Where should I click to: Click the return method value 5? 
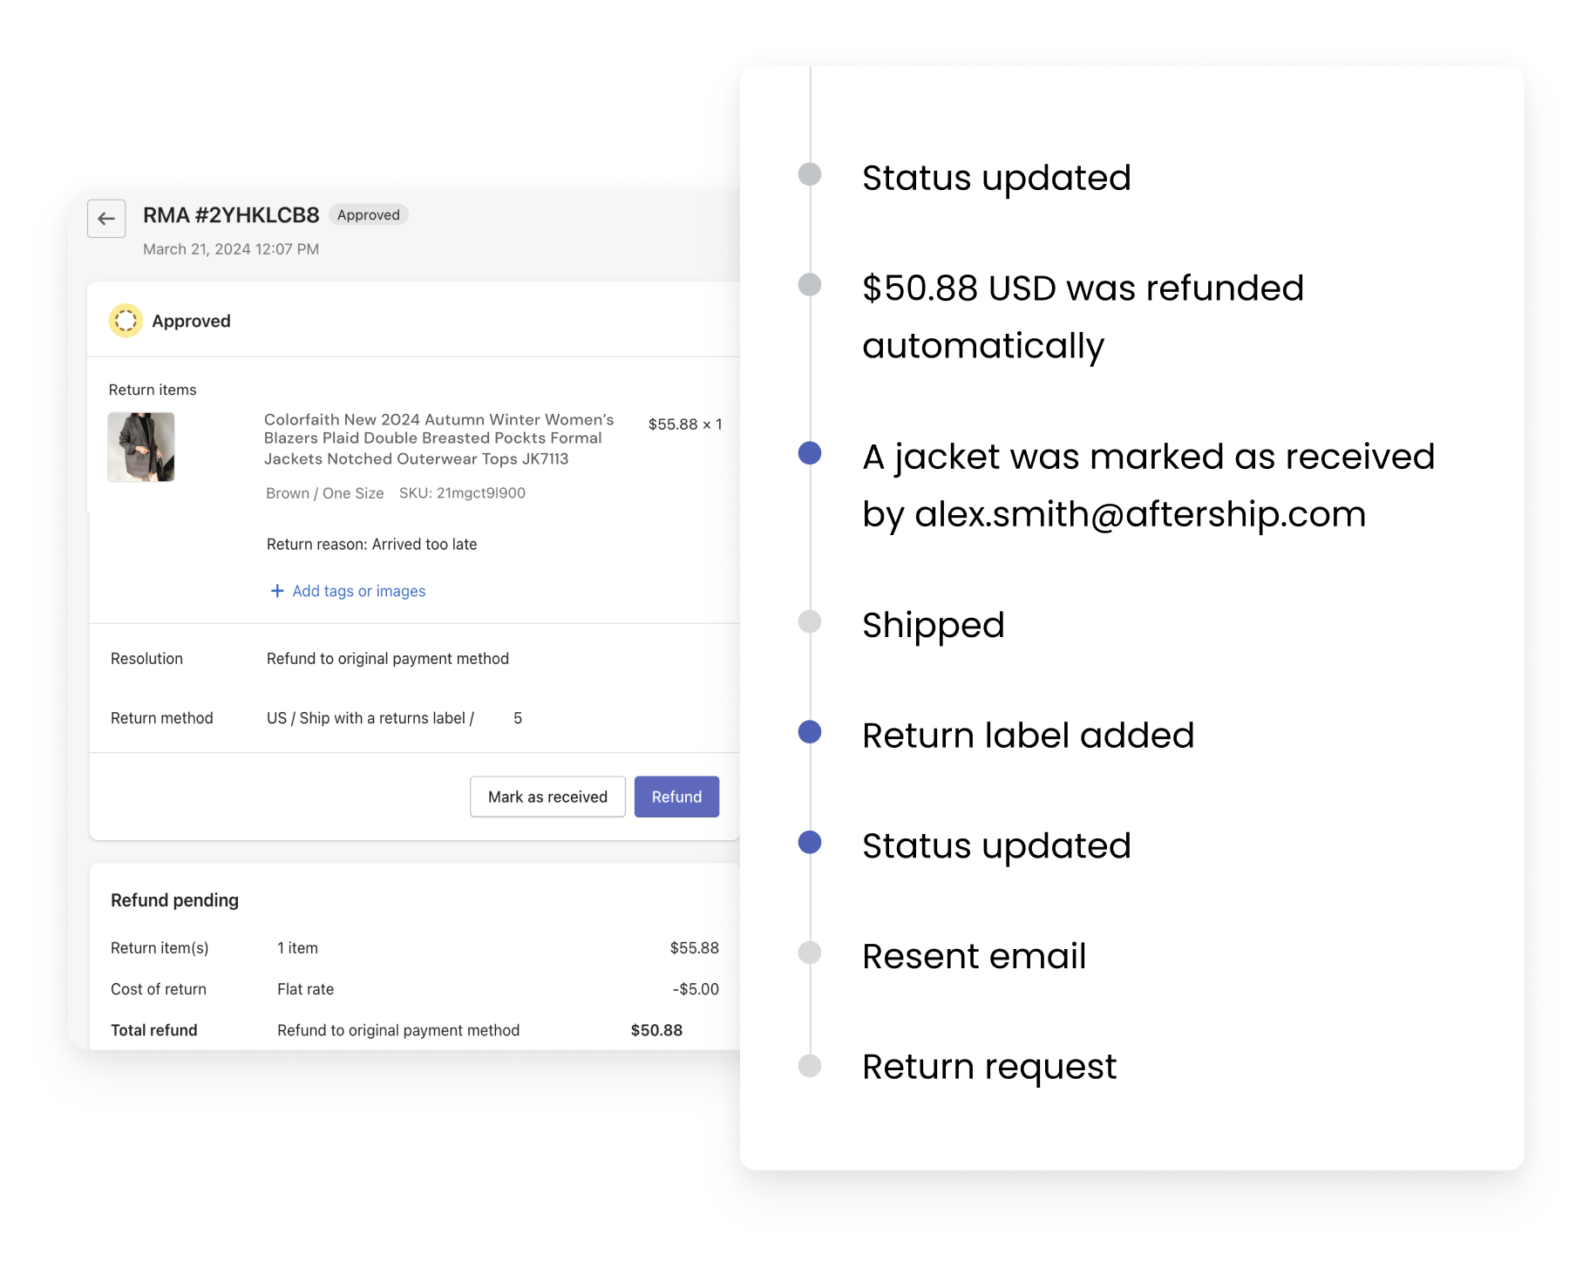click(518, 717)
